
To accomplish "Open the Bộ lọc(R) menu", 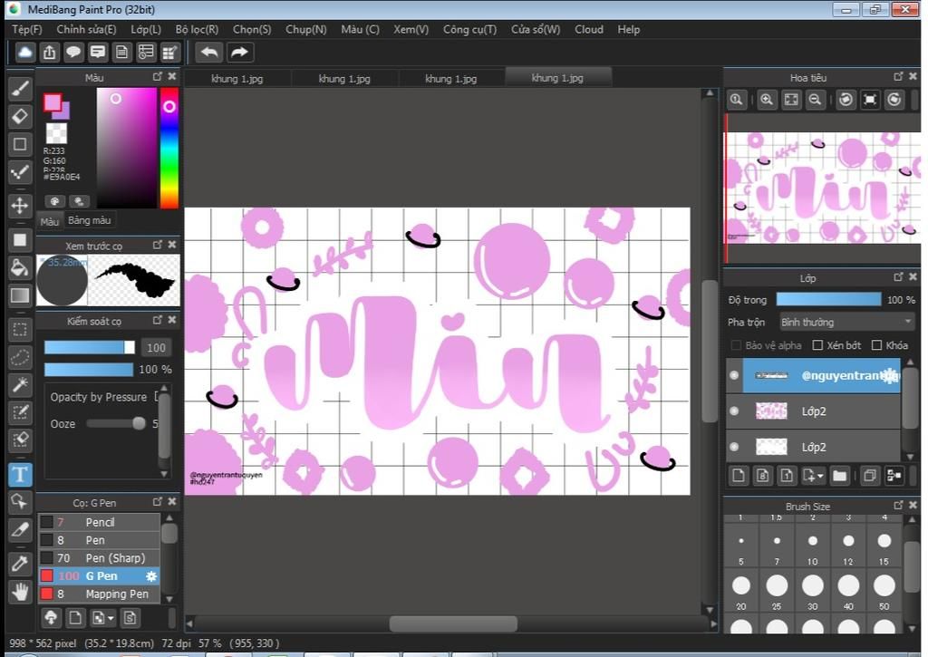I will [197, 29].
